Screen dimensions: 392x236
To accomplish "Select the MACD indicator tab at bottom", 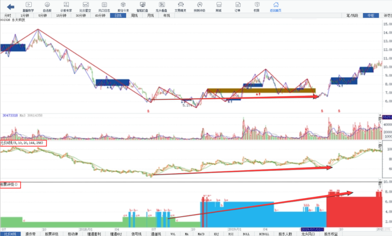I will pyautogui.click(x=201, y=234).
